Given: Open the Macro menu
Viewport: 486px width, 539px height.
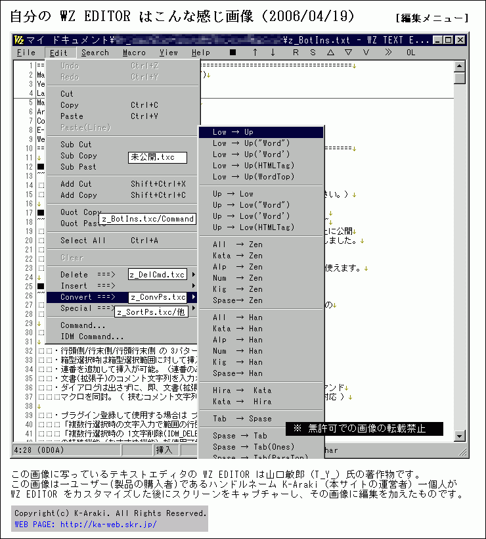Looking at the screenshot, I should click(134, 53).
